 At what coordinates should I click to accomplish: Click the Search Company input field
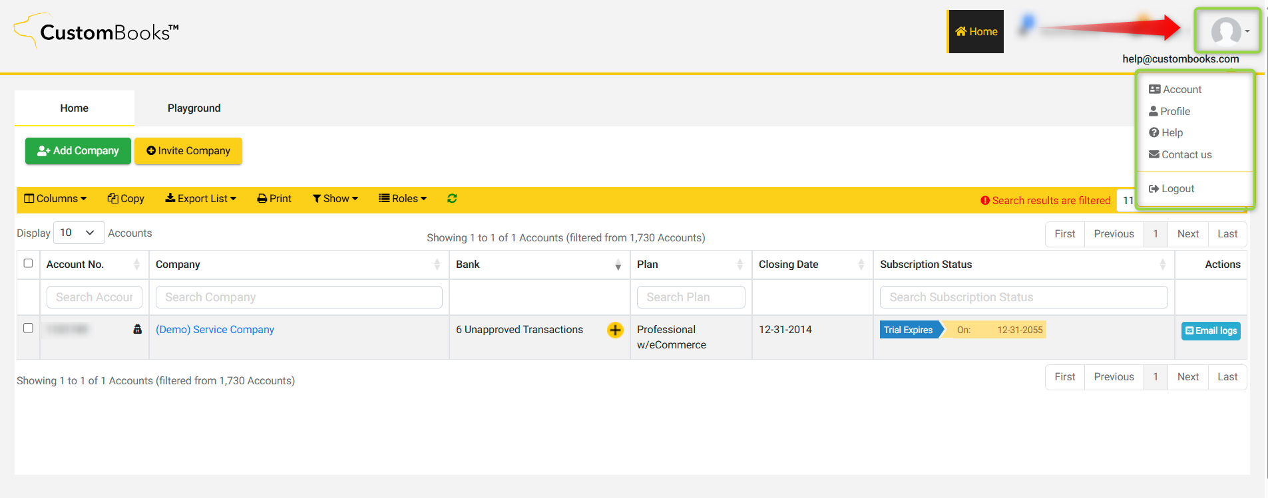pos(299,297)
